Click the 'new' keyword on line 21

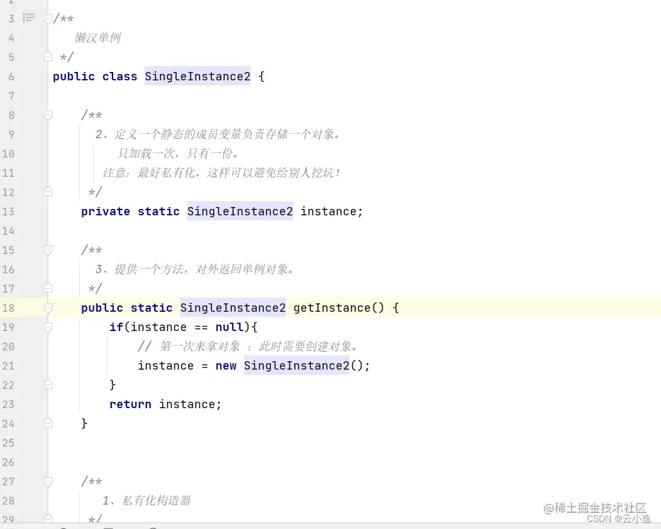pos(226,366)
